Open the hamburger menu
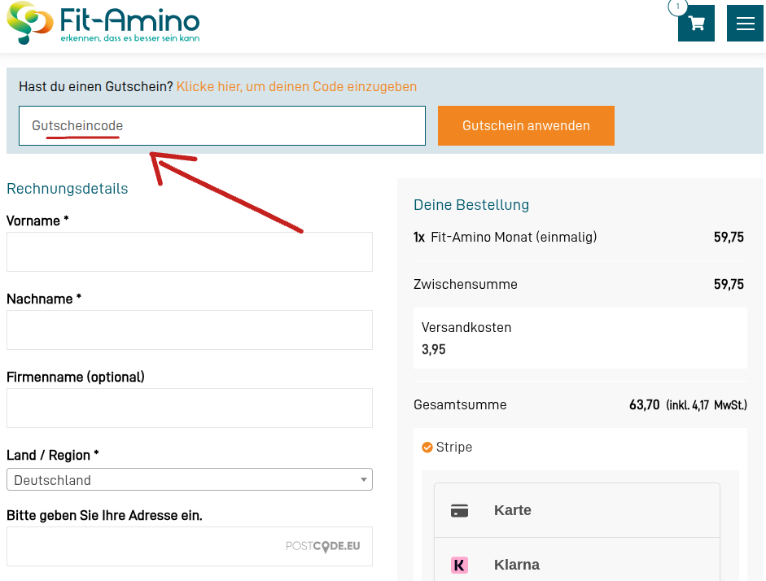 click(x=745, y=23)
